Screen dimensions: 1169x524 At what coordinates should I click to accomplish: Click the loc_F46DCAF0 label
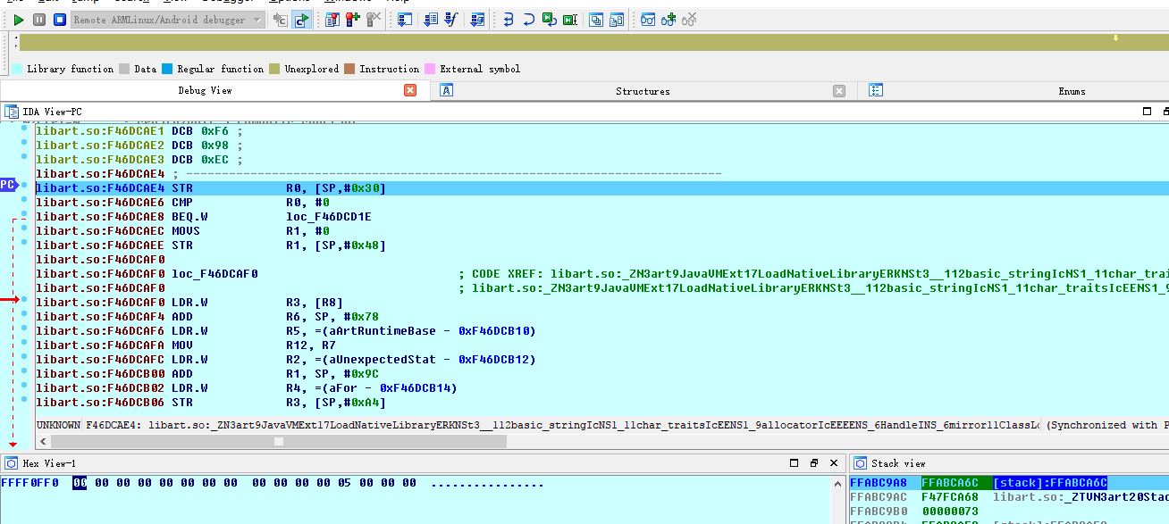pyautogui.click(x=214, y=274)
